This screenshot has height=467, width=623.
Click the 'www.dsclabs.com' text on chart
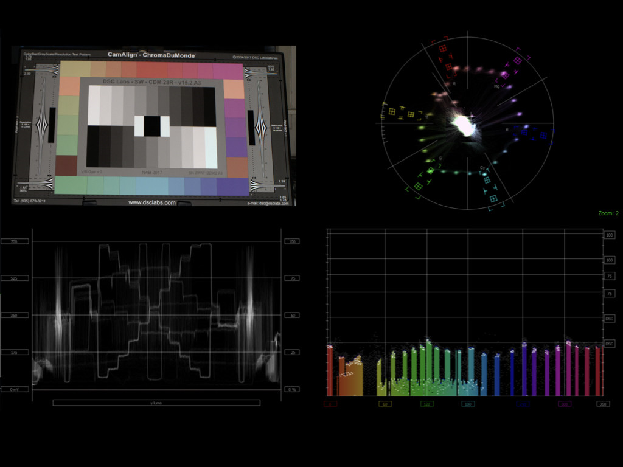coord(152,202)
